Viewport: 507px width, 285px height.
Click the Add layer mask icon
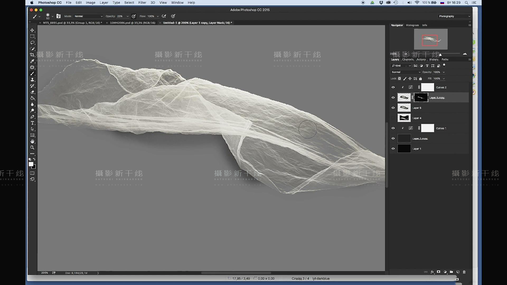pos(439,272)
